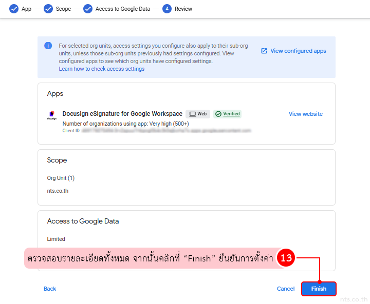Image resolution: width=370 pixels, height=304 pixels.
Task: Click the red number 13 annotation badge
Action: coord(286,258)
